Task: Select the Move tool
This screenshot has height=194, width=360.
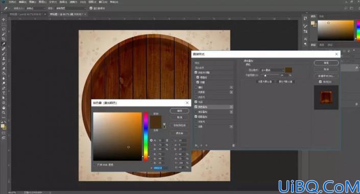Action: [4, 19]
